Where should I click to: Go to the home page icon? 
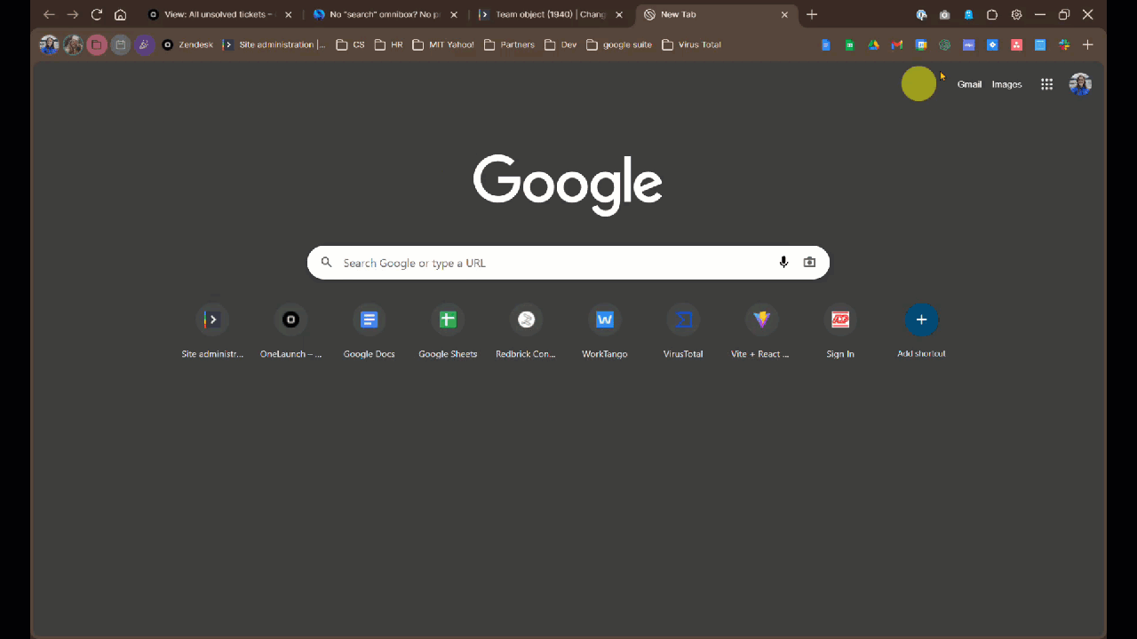pyautogui.click(x=121, y=14)
